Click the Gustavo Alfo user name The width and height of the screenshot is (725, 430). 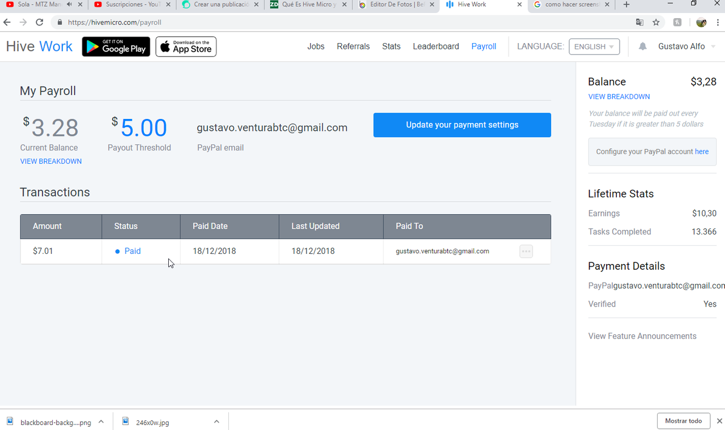click(681, 46)
